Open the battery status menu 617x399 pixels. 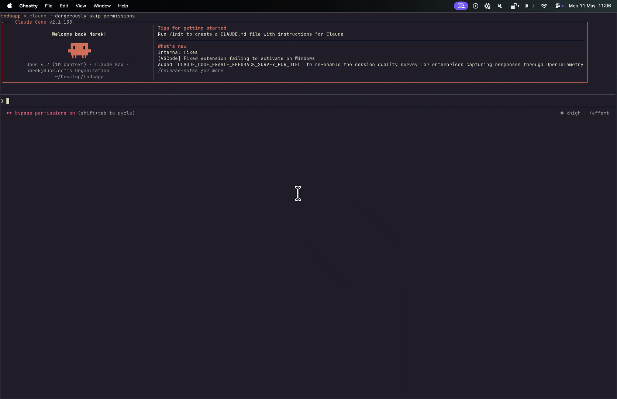click(530, 6)
